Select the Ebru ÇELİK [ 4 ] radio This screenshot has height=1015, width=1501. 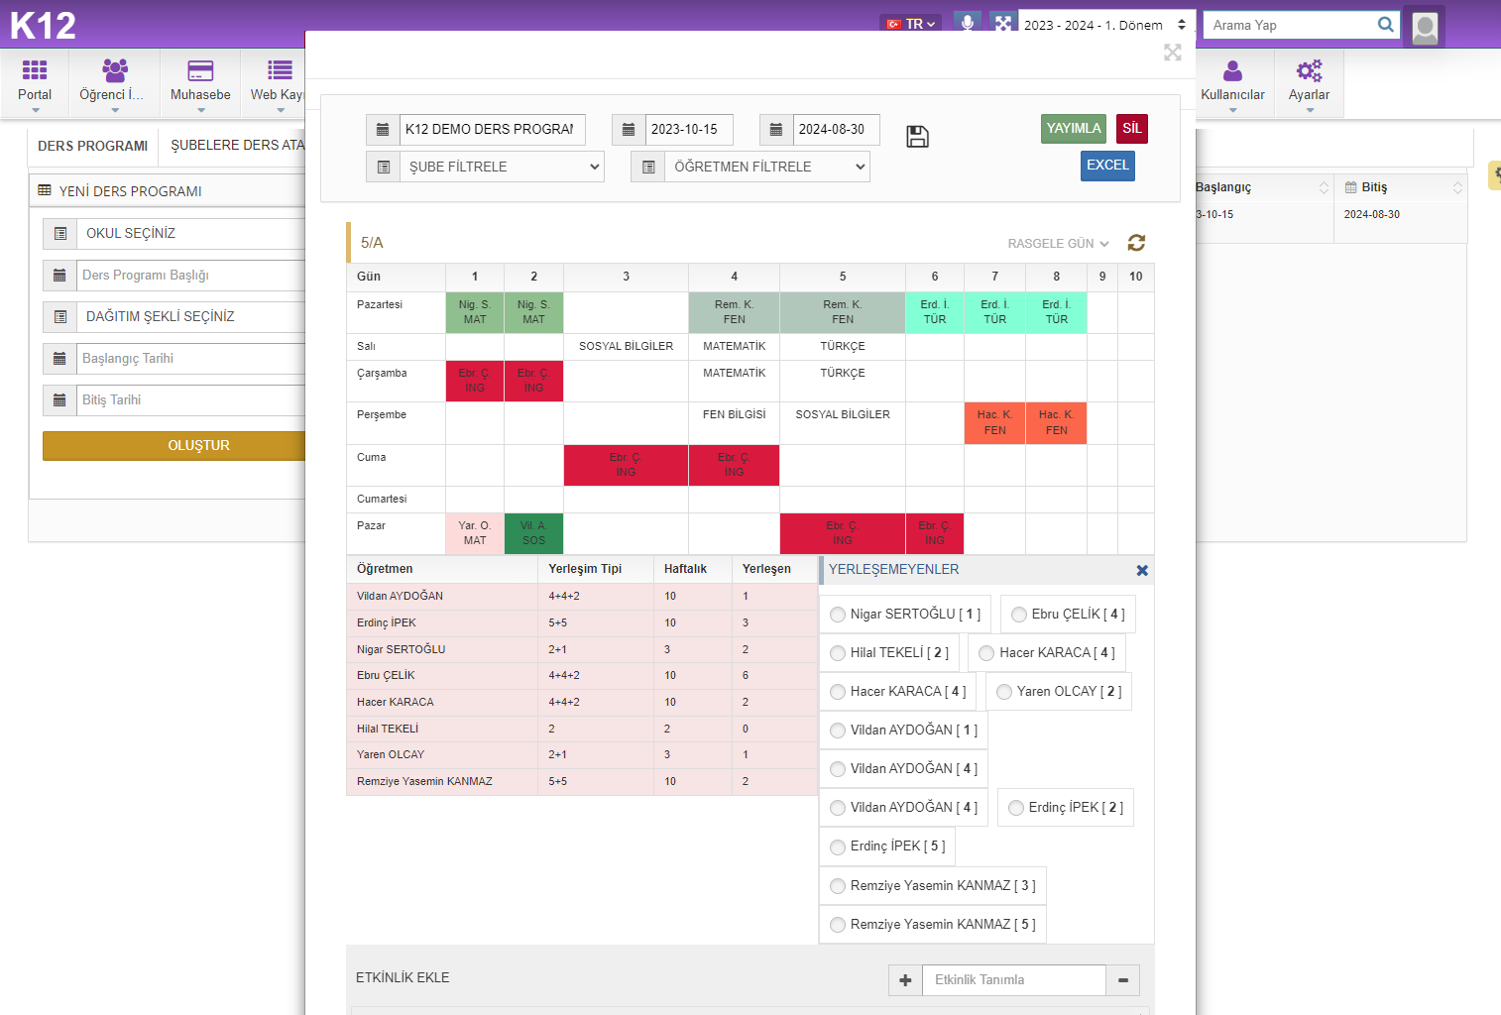pos(1019,615)
